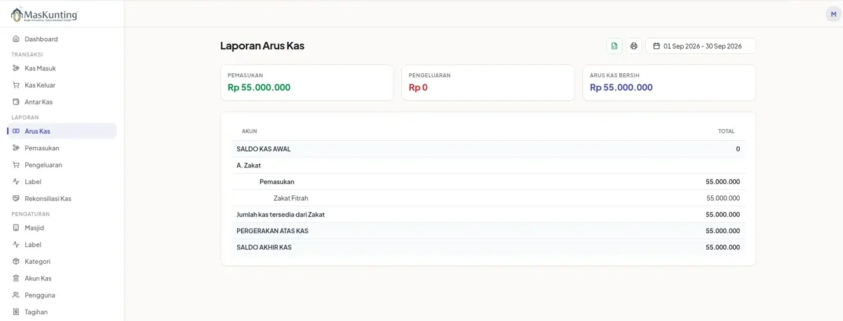Click the PERGERAKAN ATAS KAS row

point(488,231)
